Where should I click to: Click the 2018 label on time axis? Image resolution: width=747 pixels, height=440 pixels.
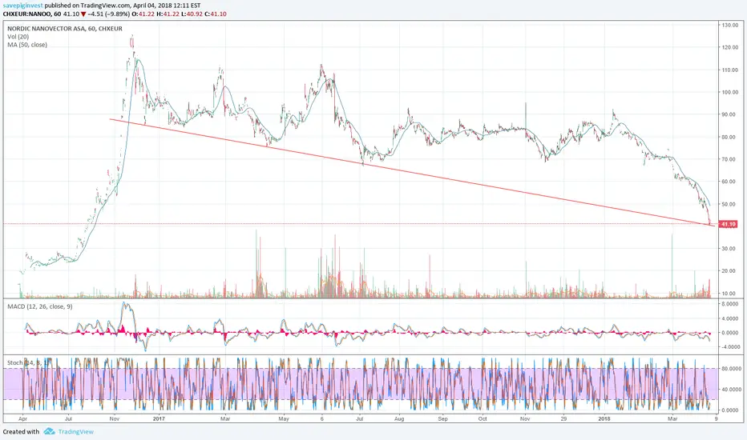[604, 419]
